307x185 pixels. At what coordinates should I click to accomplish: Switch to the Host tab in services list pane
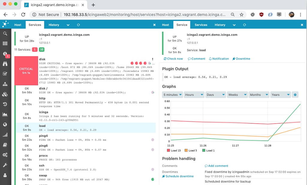click(18, 25)
